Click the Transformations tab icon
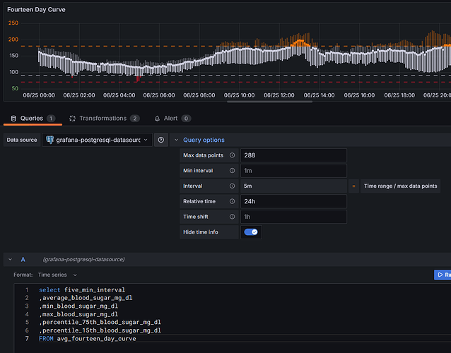 73,119
